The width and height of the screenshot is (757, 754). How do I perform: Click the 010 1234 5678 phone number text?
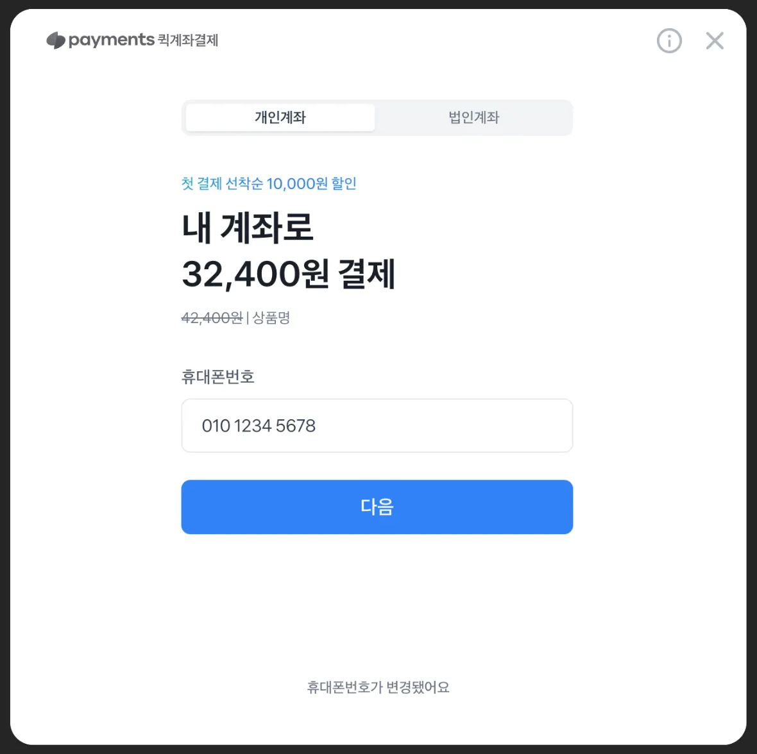[x=259, y=426]
